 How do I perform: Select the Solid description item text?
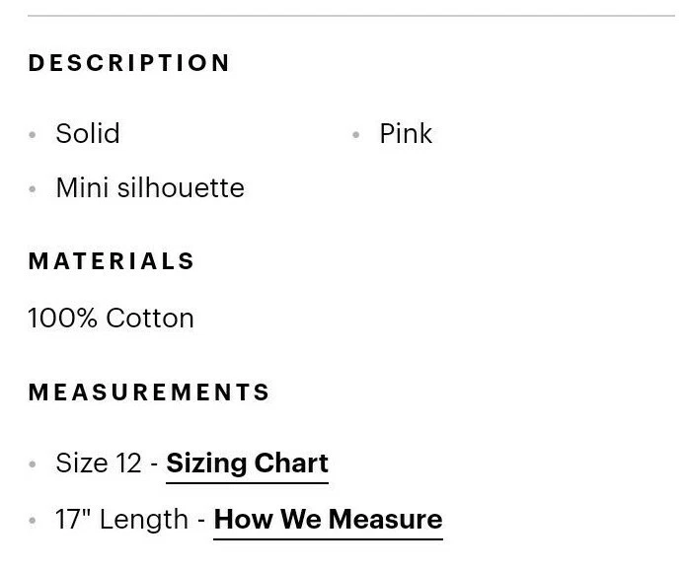[88, 134]
